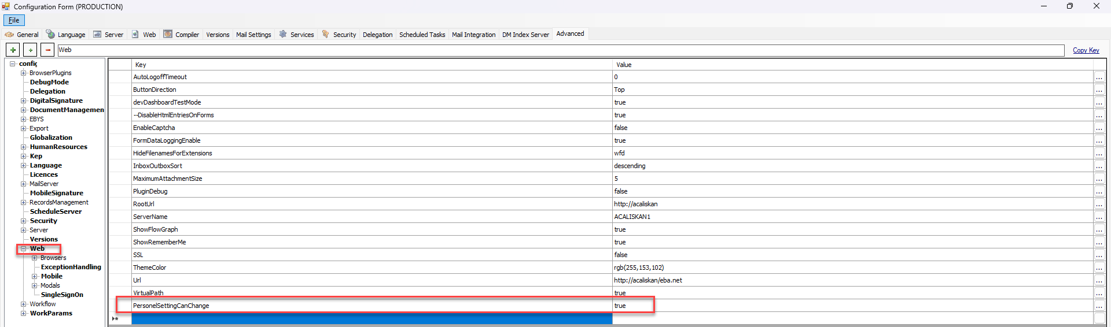The width and height of the screenshot is (1111, 327).
Task: Select the Server tab in the tab bar
Action: tap(108, 35)
